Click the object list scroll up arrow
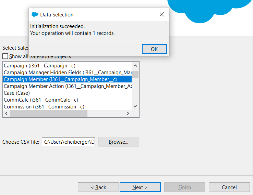Screen dimensions: 253x195 [135, 66]
